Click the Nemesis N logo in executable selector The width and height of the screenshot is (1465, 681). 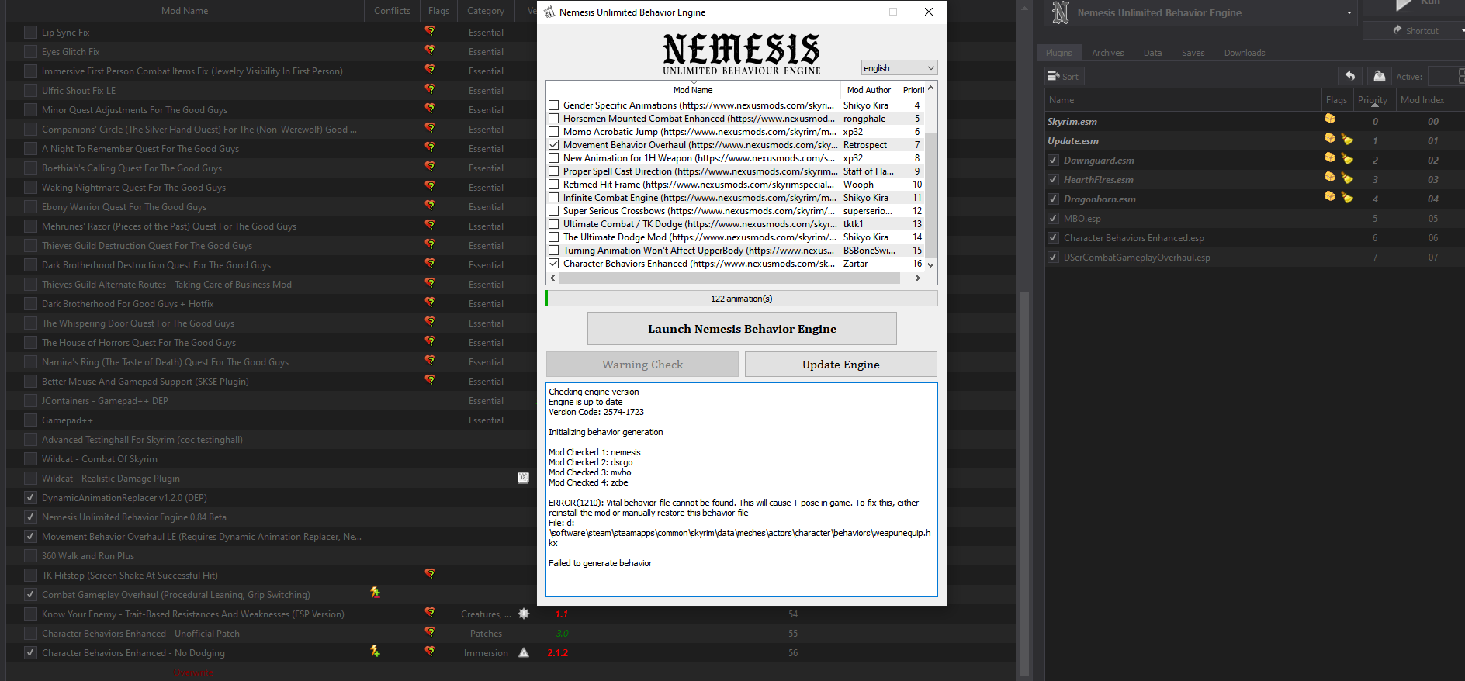(1061, 12)
